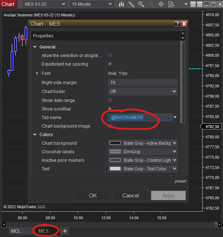Toggle the crosshair cursor icon
This screenshot has height=237, width=223.
(161, 4)
